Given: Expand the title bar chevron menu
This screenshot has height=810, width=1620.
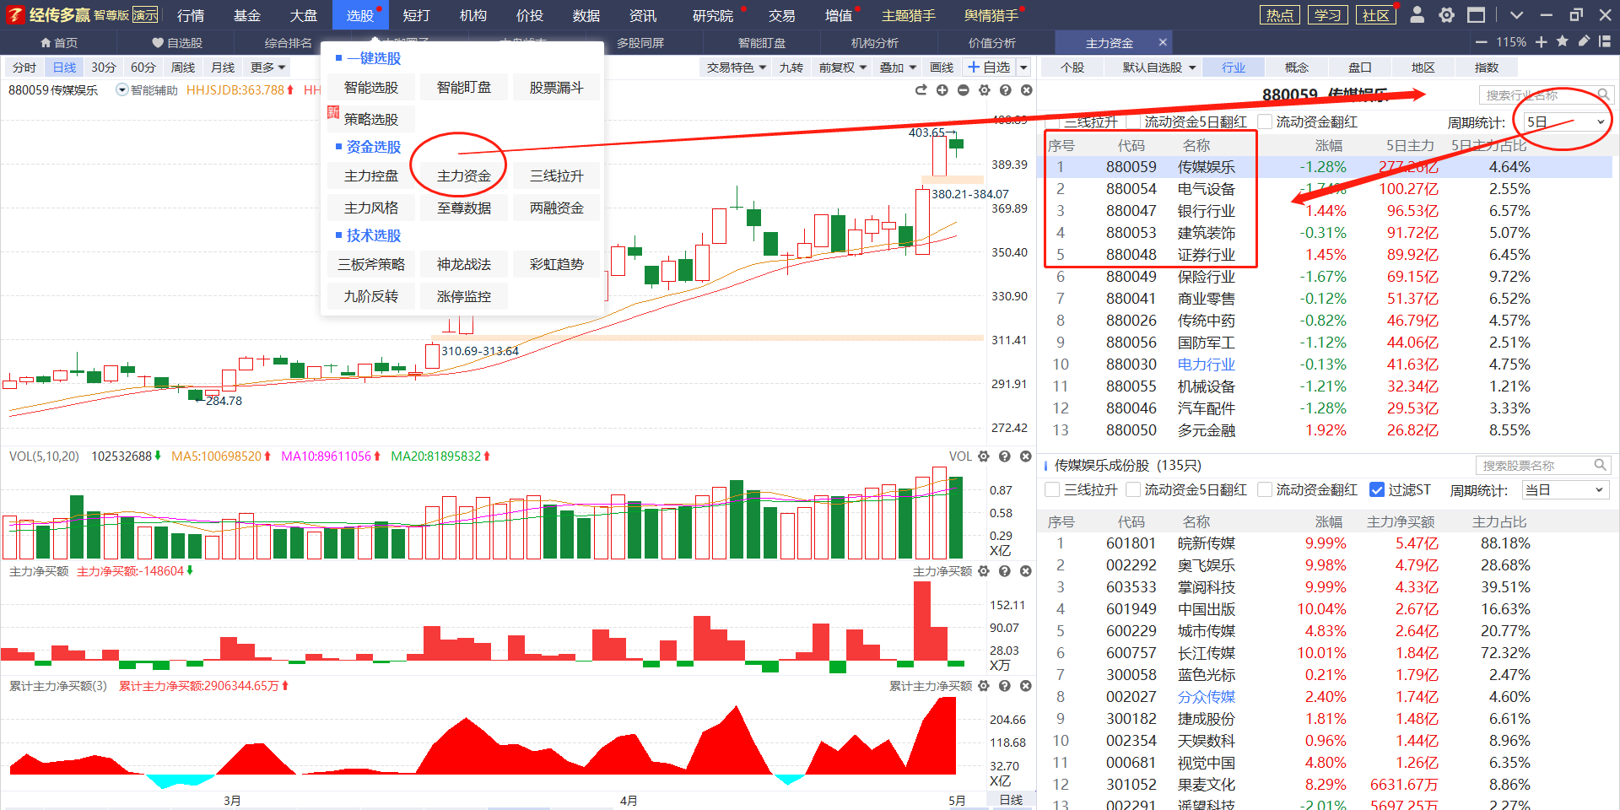Looking at the screenshot, I should 1516,15.
